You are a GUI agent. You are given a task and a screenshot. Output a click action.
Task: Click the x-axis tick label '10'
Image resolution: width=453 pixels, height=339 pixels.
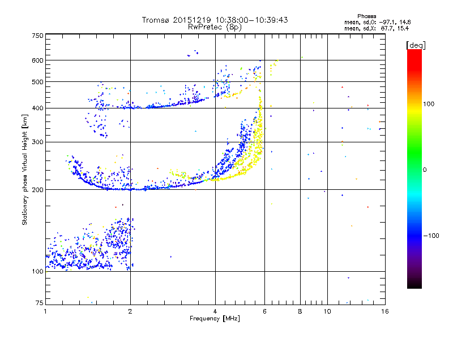coord(327,311)
